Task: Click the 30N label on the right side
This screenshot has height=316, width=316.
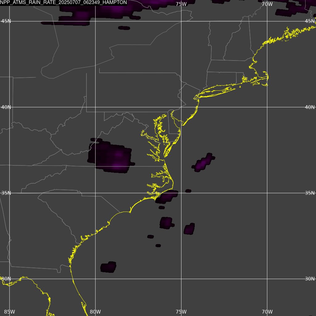Action: 310,279
